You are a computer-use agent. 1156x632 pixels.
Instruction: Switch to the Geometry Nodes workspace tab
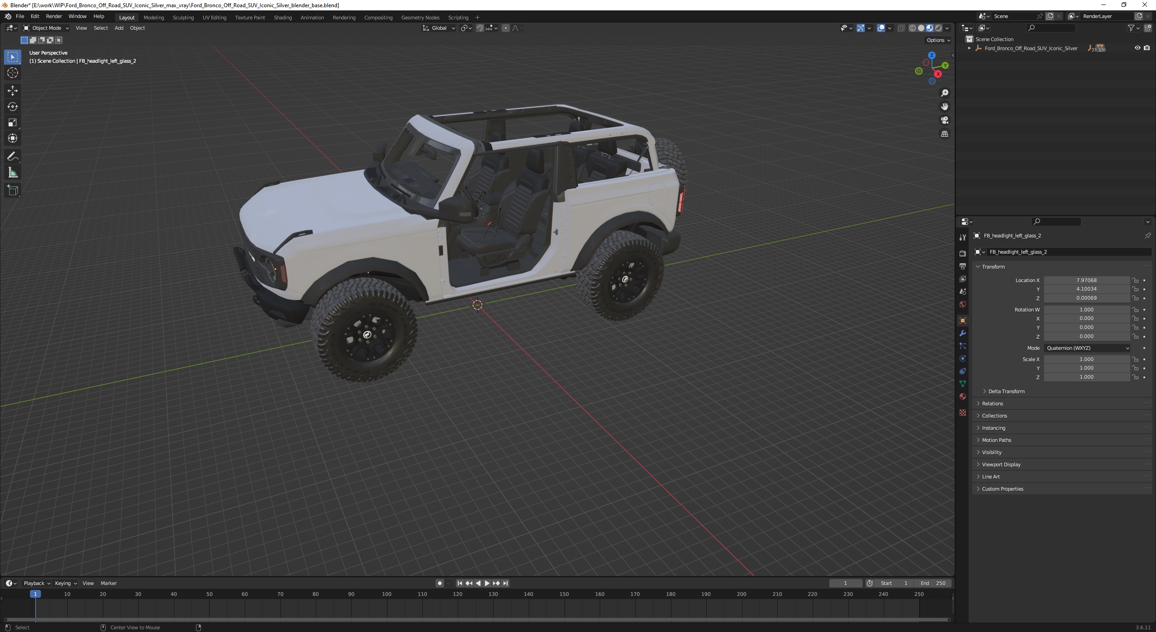[420, 18]
